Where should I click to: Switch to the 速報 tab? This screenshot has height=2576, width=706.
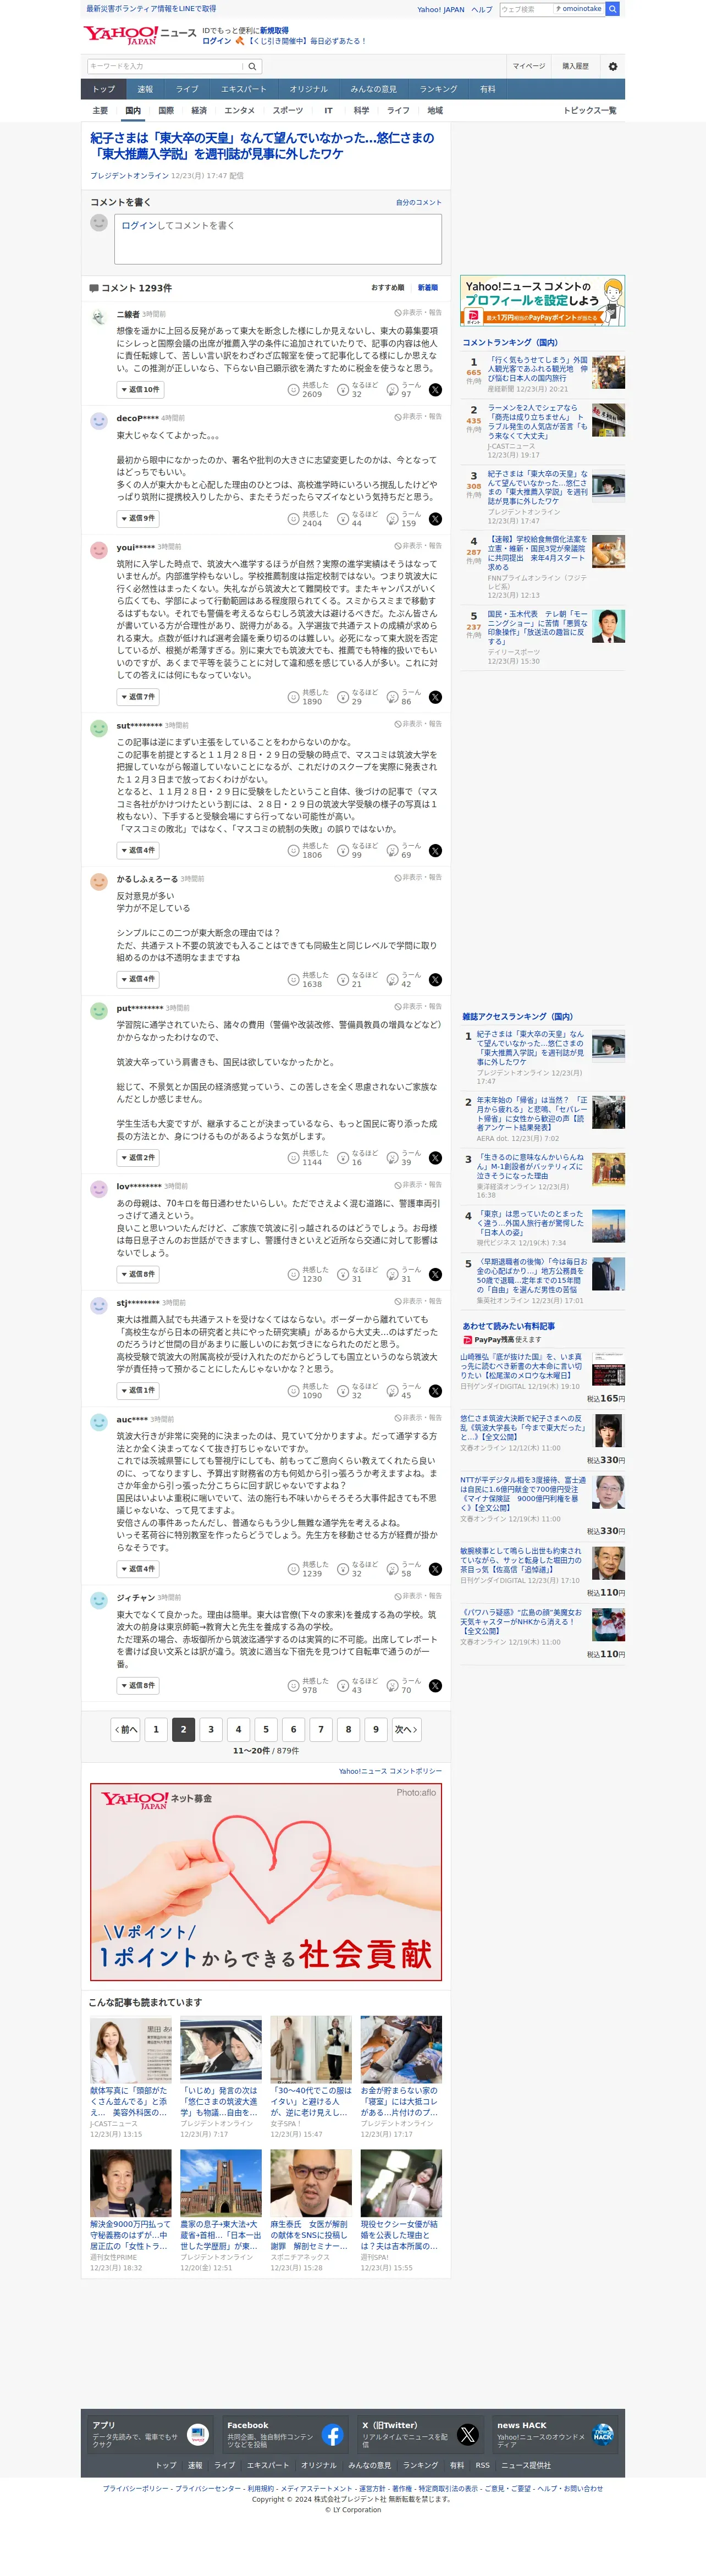(x=145, y=89)
